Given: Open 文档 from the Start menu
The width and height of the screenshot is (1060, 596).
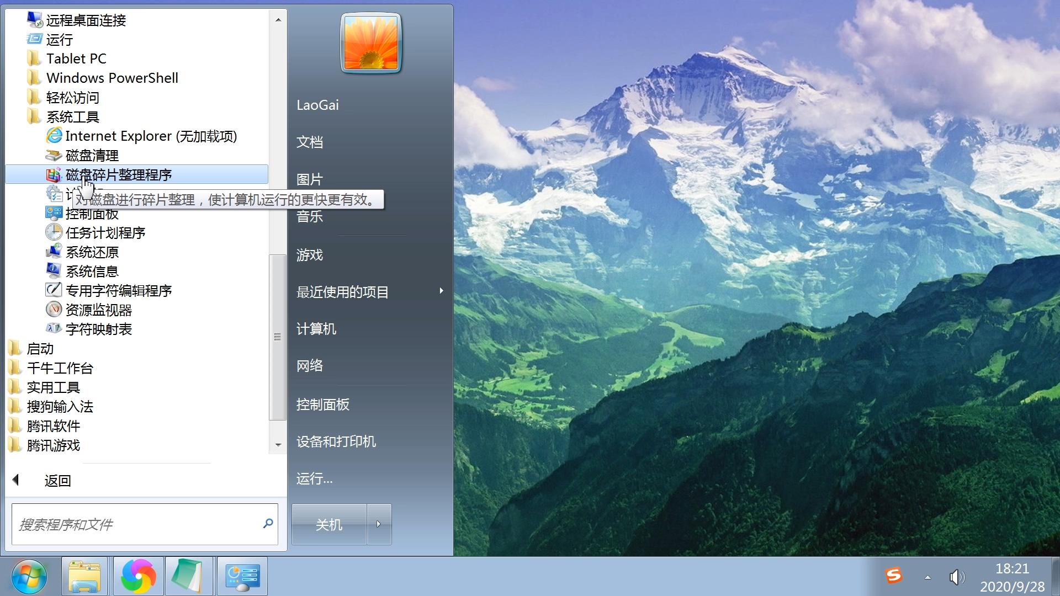Looking at the screenshot, I should [310, 142].
